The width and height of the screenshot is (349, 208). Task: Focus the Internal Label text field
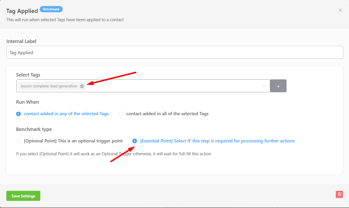click(175, 52)
